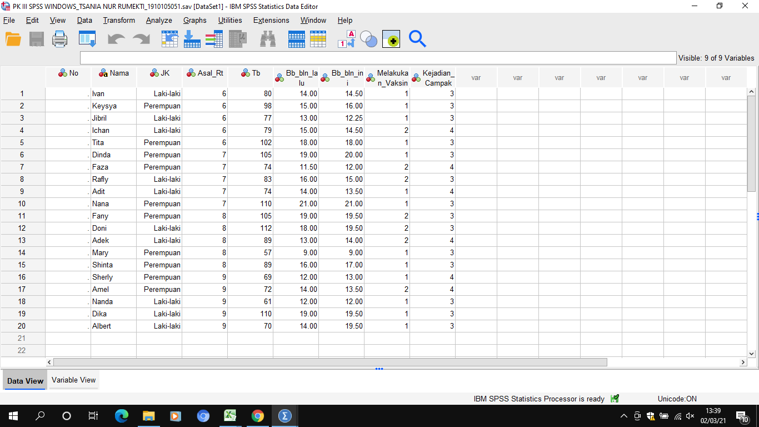The image size is (759, 427).
Task: Click the Save floppy disk icon
Action: click(37, 39)
